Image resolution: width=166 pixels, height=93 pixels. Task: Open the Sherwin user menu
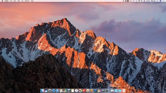pyautogui.click(x=153, y=1)
